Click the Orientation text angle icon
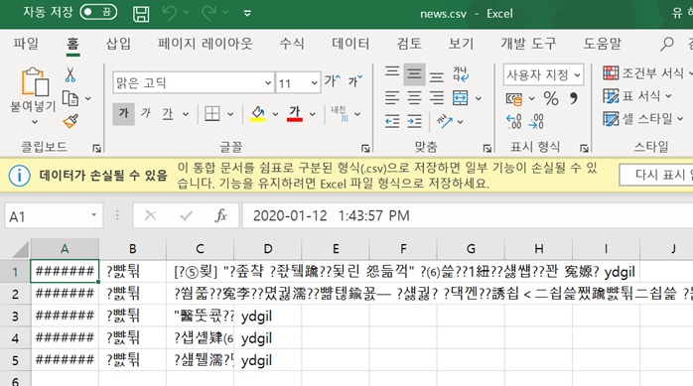693x386 pixels. pyautogui.click(x=445, y=121)
